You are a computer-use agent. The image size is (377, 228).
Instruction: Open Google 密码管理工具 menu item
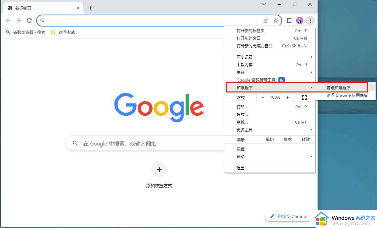pyautogui.click(x=269, y=80)
